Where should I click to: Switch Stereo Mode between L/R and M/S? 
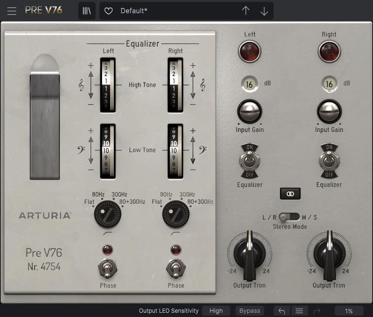pos(289,217)
